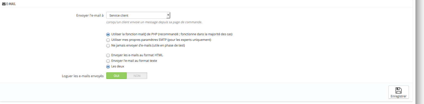The height and width of the screenshot is (104, 424).
Task: Click the Envoyer l'e-mail à field label
Action: pyautogui.click(x=90, y=15)
